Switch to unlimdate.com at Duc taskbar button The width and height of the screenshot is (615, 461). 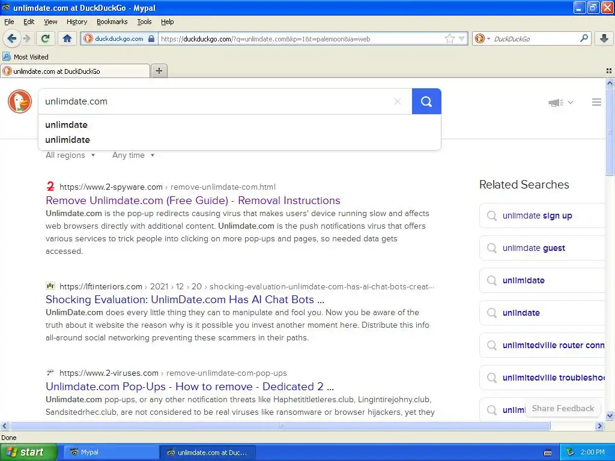click(x=208, y=453)
